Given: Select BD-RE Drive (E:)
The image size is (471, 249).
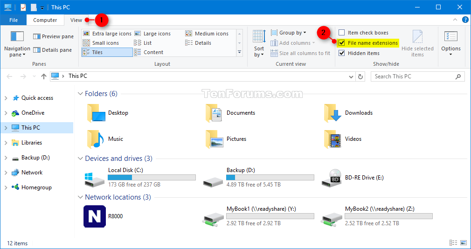Looking at the screenshot, I should click(353, 178).
